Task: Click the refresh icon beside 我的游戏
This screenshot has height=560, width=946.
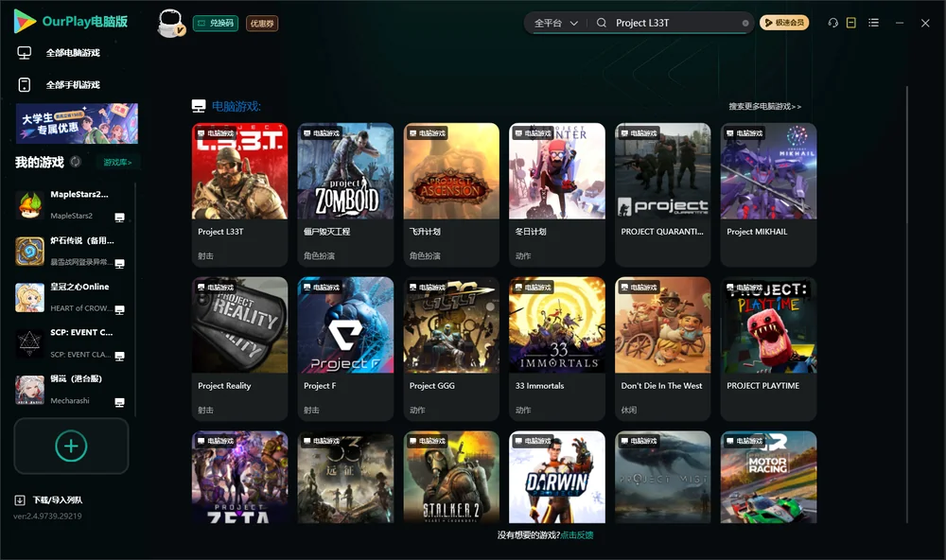Action: click(76, 162)
